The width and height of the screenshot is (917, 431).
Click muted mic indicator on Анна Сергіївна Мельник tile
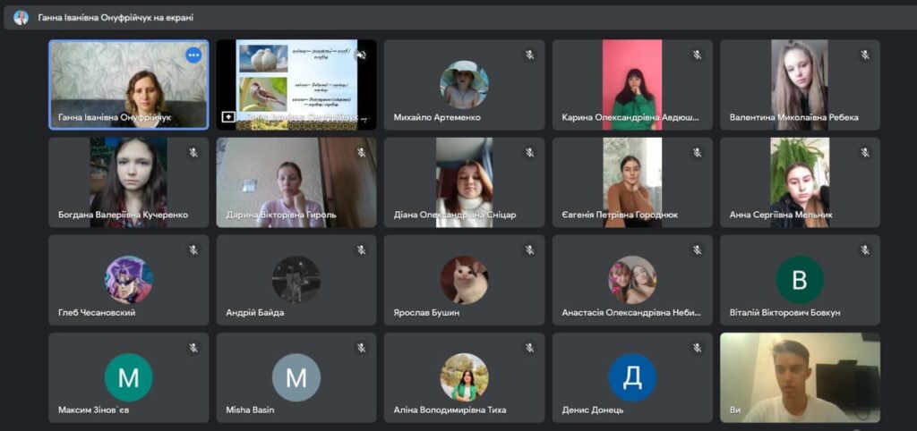pyautogui.click(x=865, y=153)
